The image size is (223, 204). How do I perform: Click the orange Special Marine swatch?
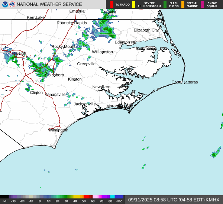pyautogui.click(x=182, y=4)
